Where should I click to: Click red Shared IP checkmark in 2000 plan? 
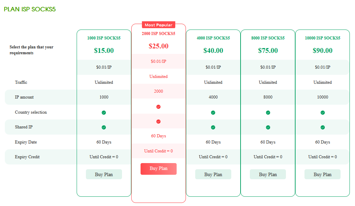(158, 122)
